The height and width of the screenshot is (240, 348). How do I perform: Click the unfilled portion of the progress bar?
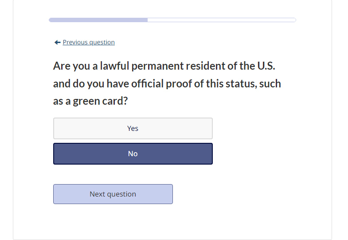[222, 20]
